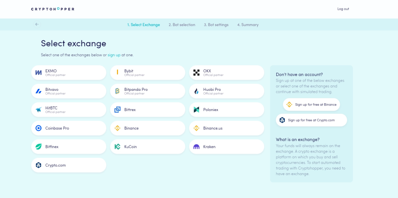The width and height of the screenshot is (398, 198).
Task: Go to the Bot settings step
Action: pos(216,25)
